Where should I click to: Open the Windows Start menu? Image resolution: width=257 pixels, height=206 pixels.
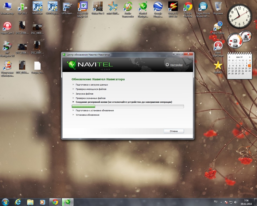tap(5, 202)
